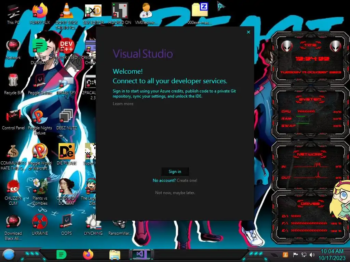Image resolution: width=350 pixels, height=262 pixels.
Task: Select the DEEZ NUTZ shortcut
Action: pos(67,119)
